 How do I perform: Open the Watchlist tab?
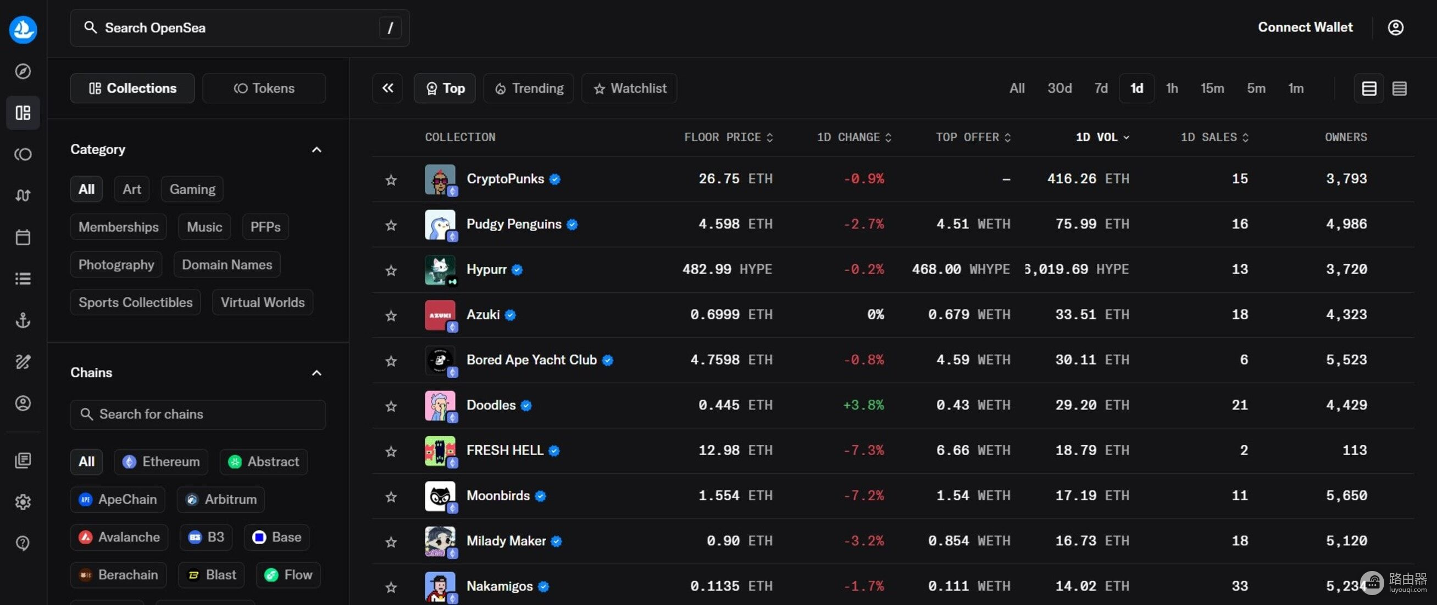pyautogui.click(x=629, y=88)
